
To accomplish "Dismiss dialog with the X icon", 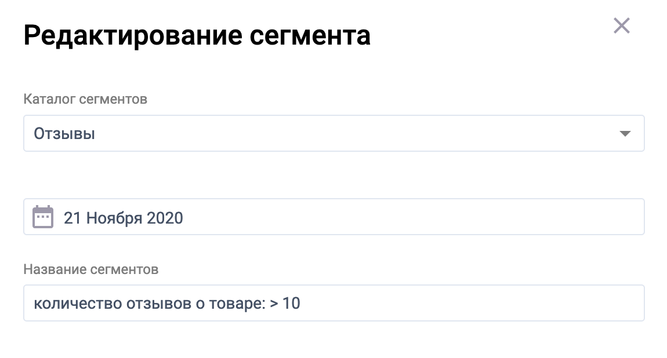I will pyautogui.click(x=622, y=26).
